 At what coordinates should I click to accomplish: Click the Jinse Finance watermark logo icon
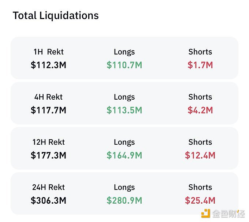pyautogui.click(x=206, y=214)
